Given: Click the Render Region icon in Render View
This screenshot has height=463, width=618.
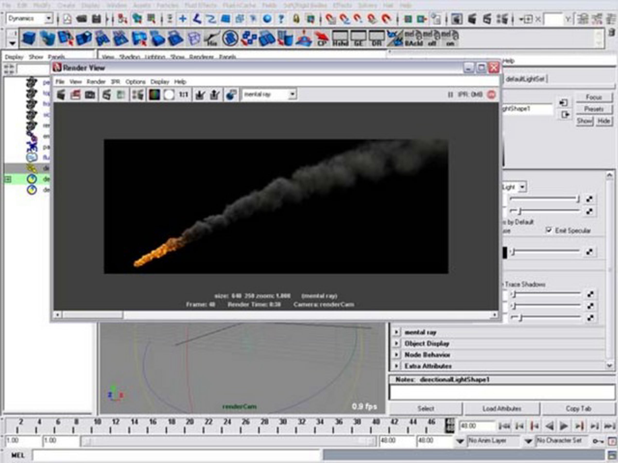Looking at the screenshot, I should tap(75, 95).
